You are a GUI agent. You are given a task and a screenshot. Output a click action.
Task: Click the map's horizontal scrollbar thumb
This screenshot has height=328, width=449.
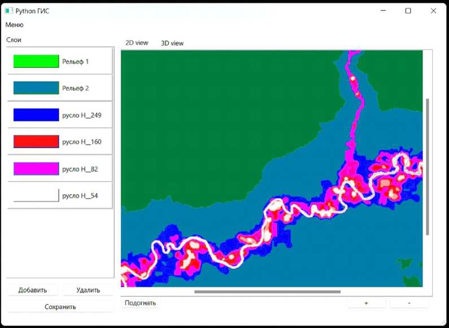[x=268, y=292]
